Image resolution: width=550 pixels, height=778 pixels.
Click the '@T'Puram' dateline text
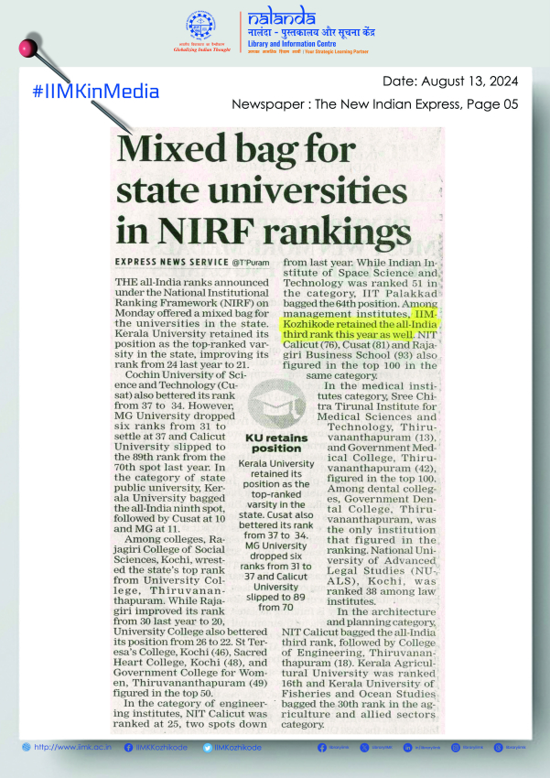click(x=250, y=263)
